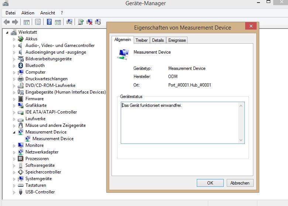Open the Aktion menu
The height and width of the screenshot is (206, 288).
[x=28, y=13]
